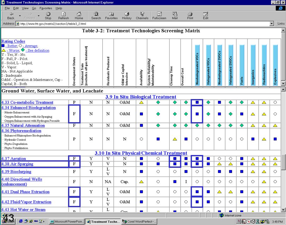Open Channels toolbar icon
Image resolution: width=286 pixels, height=225 pixels.
(142, 16)
